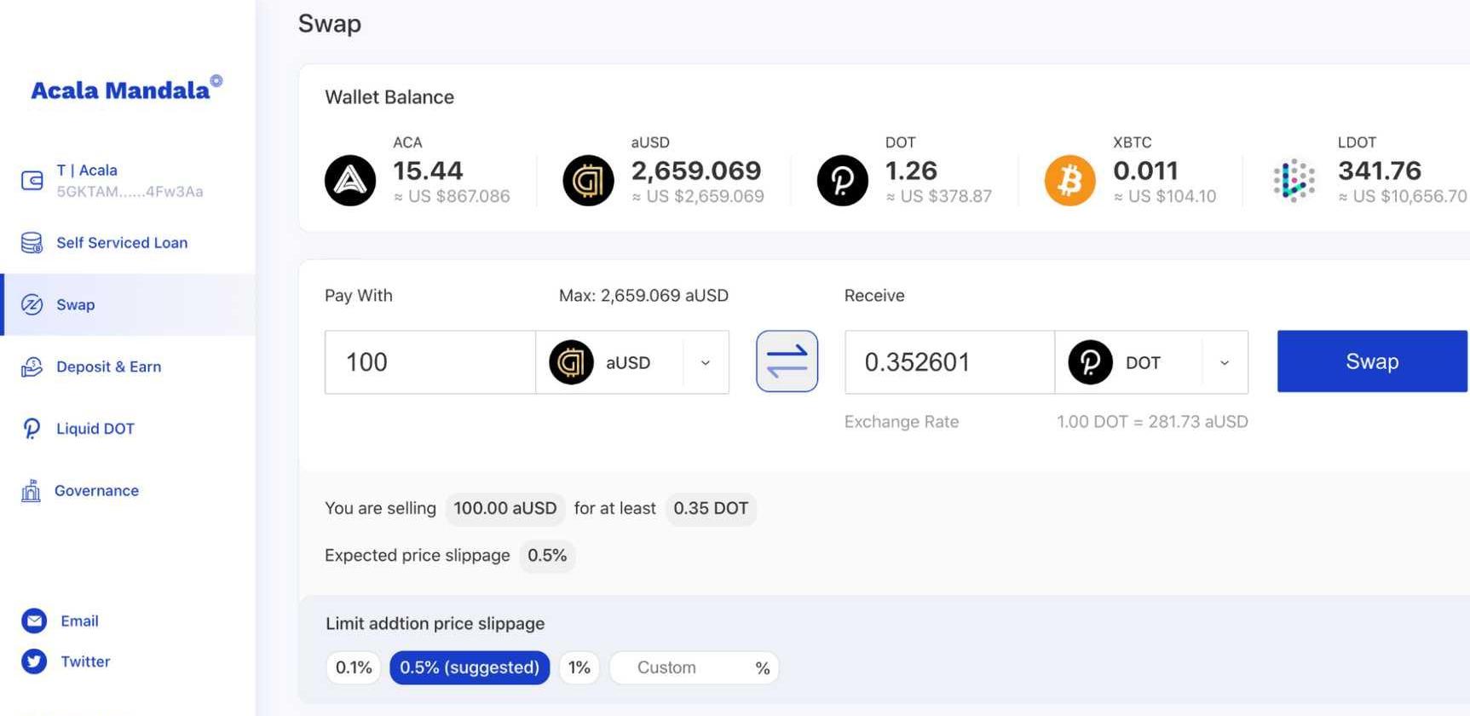
Task: Go to Self Serviced Loan page
Action: pyautogui.click(x=121, y=243)
